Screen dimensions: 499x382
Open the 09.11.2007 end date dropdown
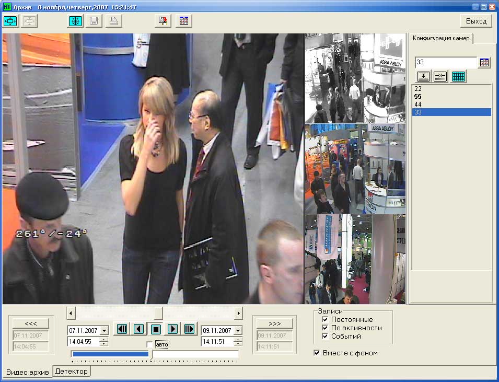[x=238, y=331]
